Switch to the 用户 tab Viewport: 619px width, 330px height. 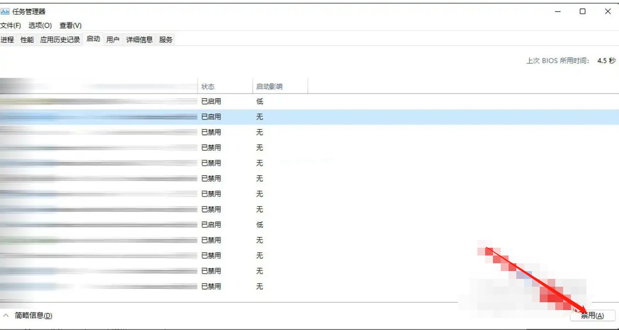click(113, 39)
